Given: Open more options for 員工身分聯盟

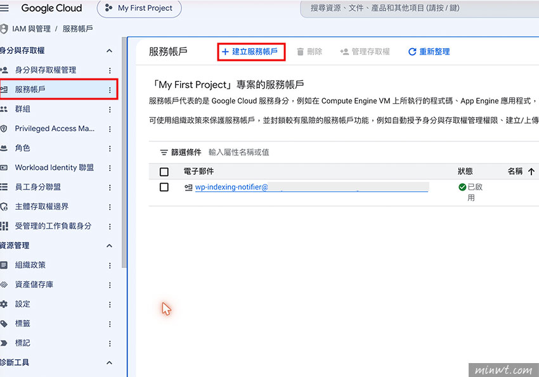Looking at the screenshot, I should (110, 188).
